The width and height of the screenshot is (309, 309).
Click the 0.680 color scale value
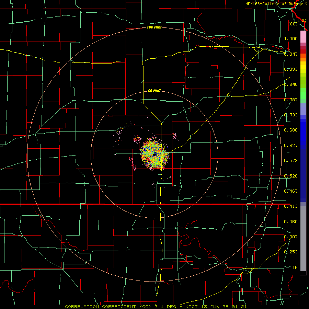(291, 130)
